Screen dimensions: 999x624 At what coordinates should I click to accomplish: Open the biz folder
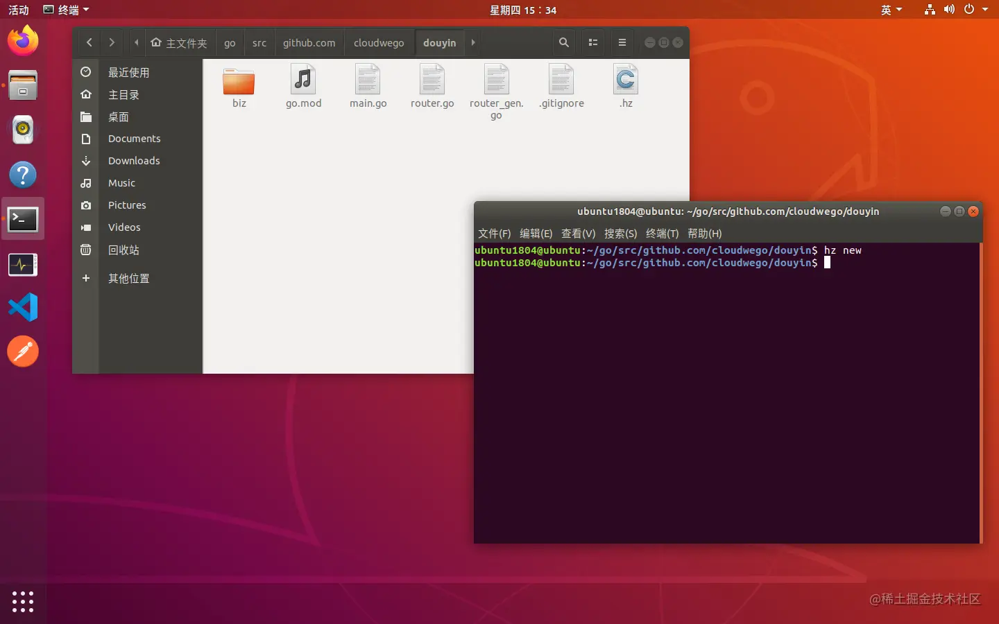[239, 82]
